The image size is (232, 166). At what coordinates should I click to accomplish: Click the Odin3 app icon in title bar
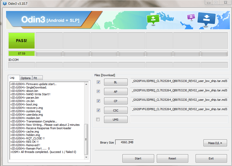(x=4, y=4)
